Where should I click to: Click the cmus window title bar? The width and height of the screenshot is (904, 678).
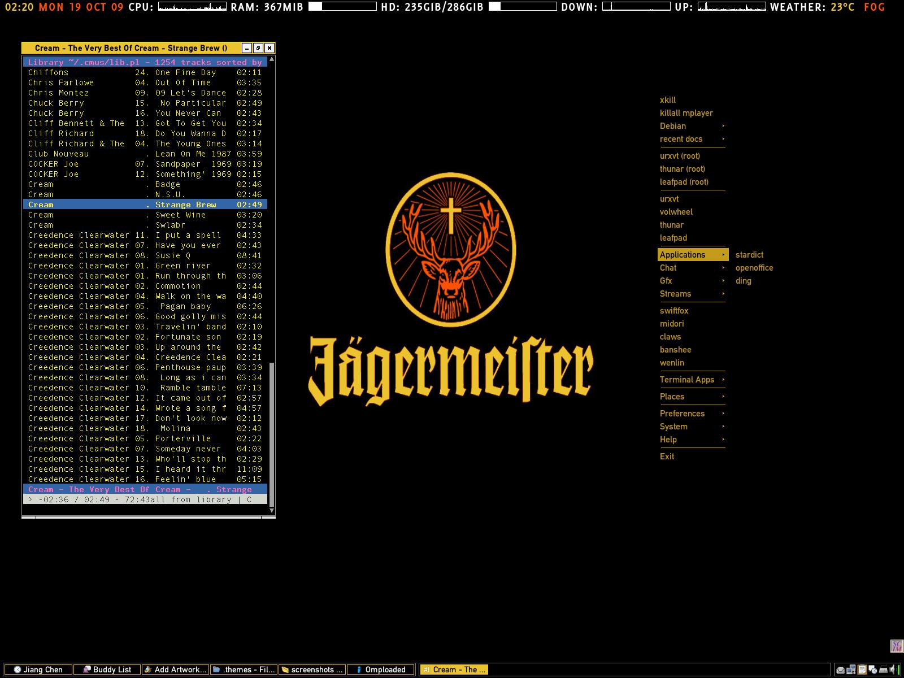click(x=131, y=48)
